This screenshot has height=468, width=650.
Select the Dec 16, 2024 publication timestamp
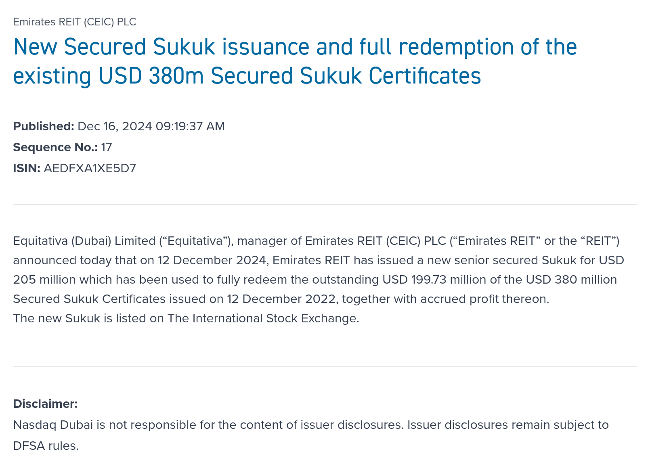tap(151, 126)
